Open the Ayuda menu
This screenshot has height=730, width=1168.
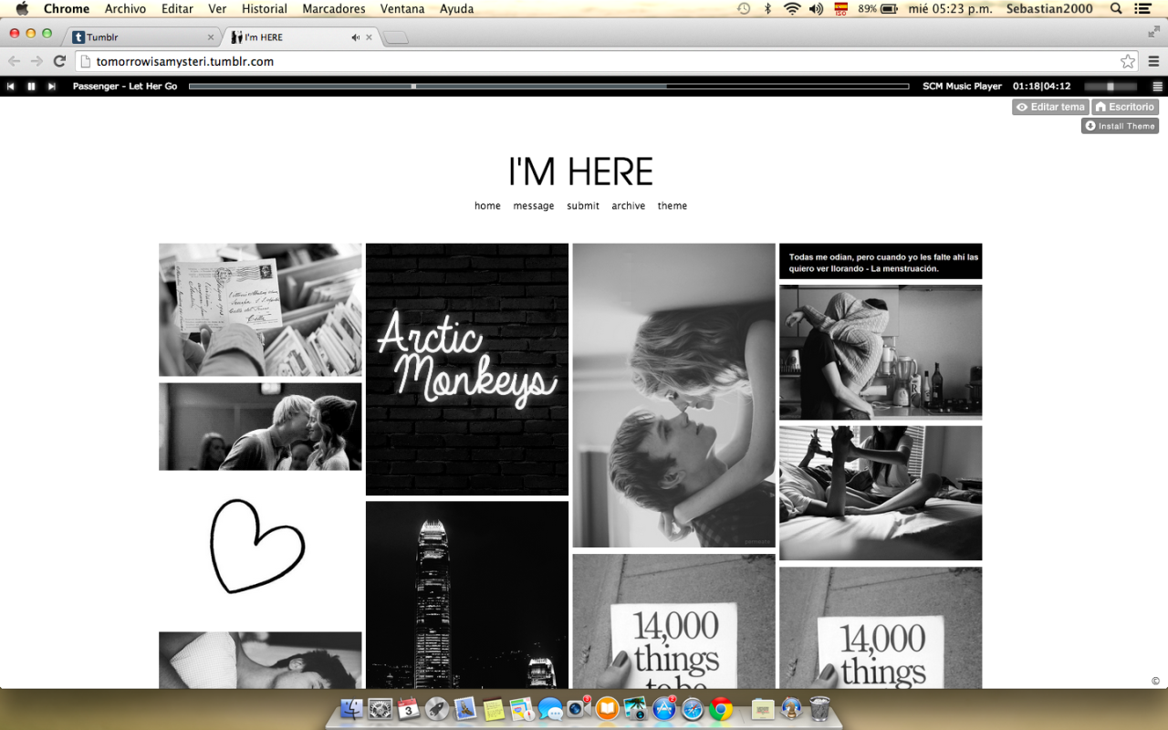[x=456, y=9]
